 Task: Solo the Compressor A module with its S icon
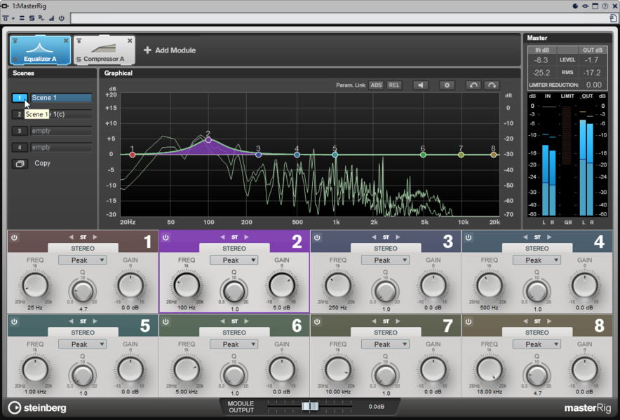coord(79,59)
